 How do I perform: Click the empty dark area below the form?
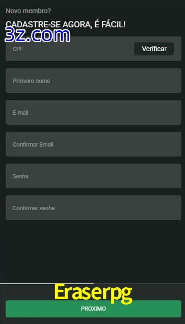(92, 251)
